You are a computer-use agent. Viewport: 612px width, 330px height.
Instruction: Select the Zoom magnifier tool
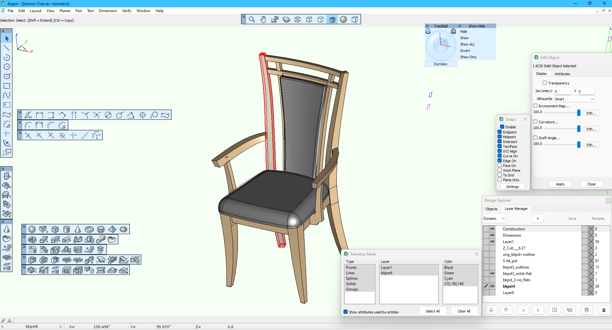coord(252,19)
